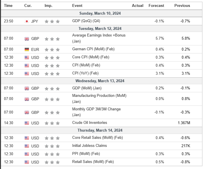Click UK flag in Manufacturing Production row

point(27,99)
